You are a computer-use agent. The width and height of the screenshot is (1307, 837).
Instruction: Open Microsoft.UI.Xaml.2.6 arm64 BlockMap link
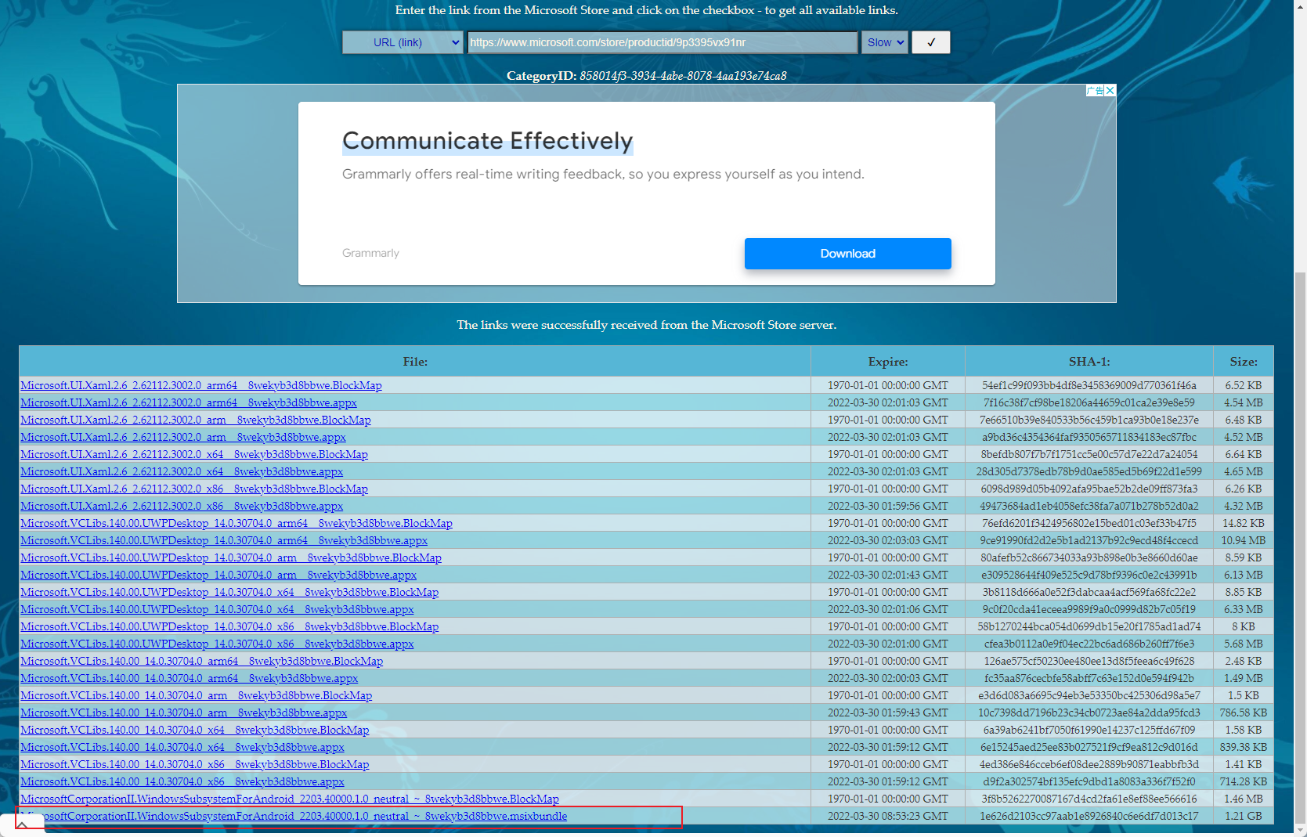pyautogui.click(x=200, y=385)
